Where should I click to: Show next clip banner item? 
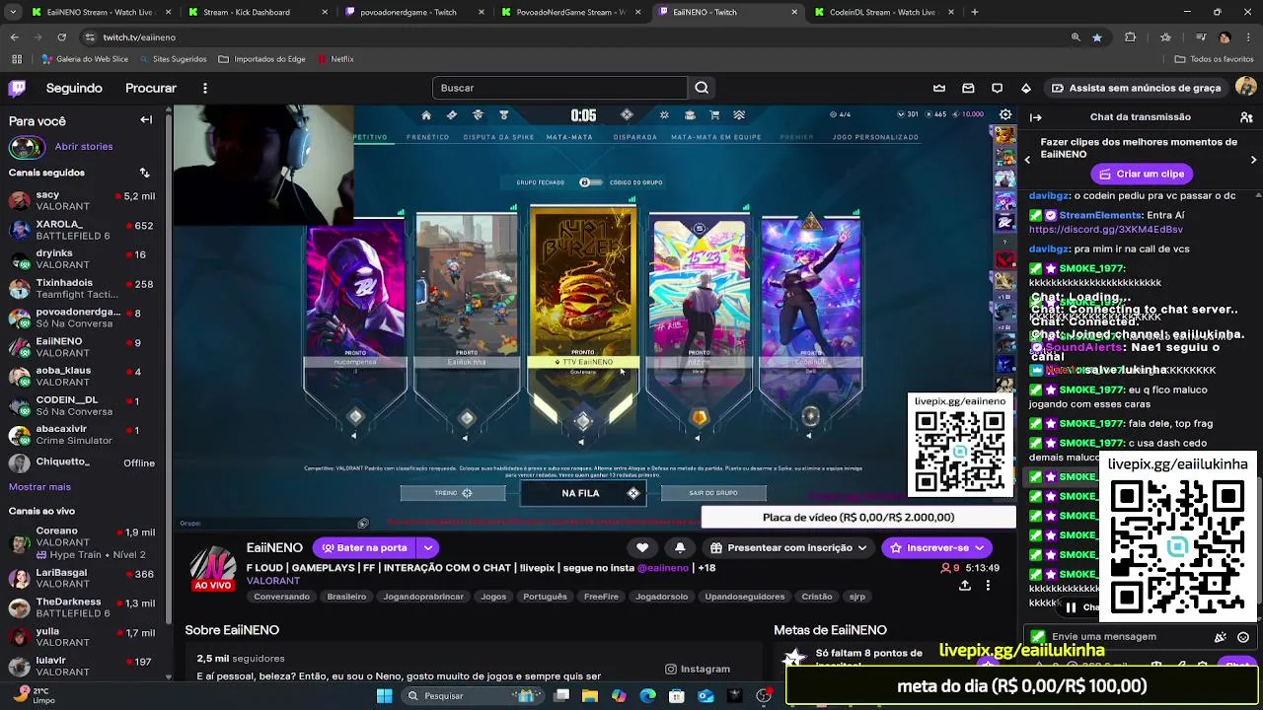coord(1253,159)
